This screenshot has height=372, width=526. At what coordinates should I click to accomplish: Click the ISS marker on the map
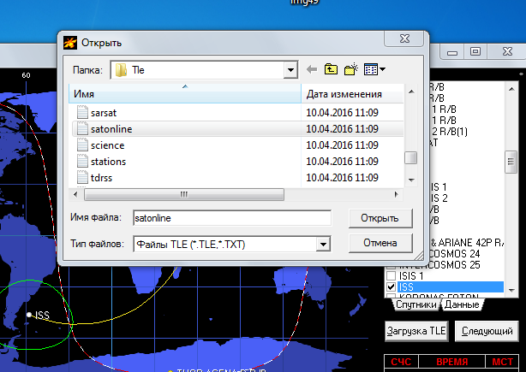tap(29, 315)
